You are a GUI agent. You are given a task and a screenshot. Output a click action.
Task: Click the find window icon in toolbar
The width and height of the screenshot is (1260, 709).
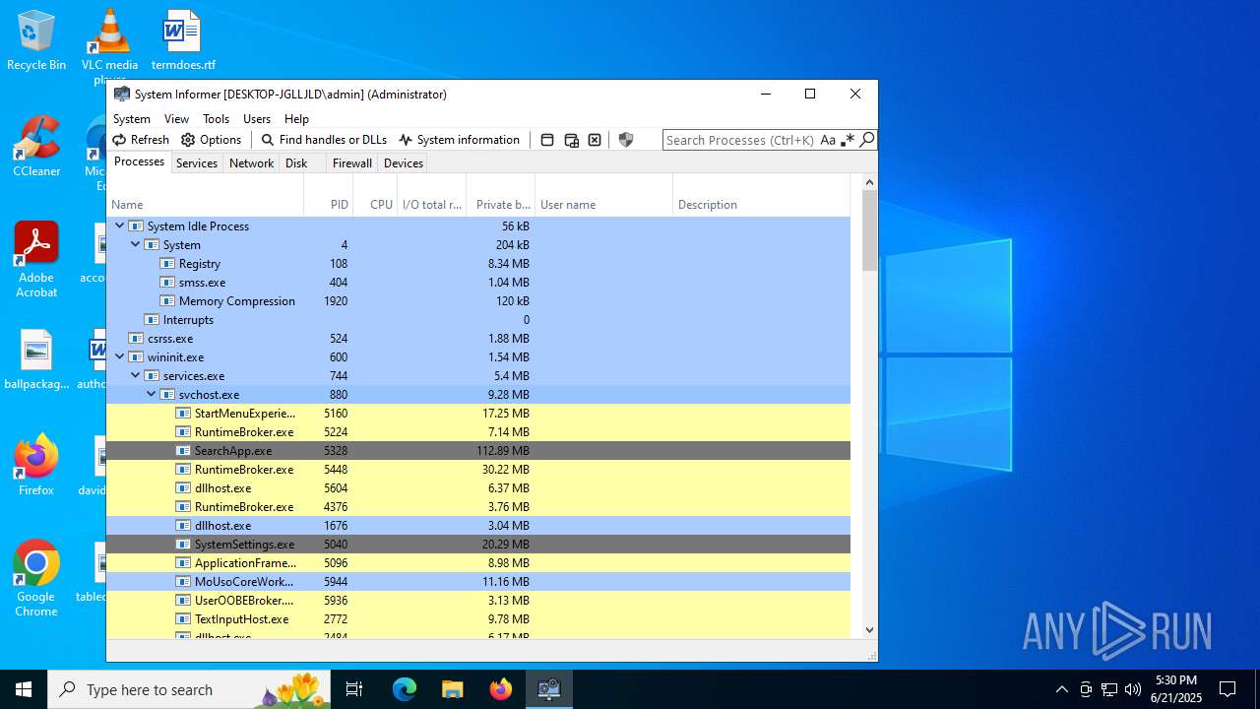(547, 140)
